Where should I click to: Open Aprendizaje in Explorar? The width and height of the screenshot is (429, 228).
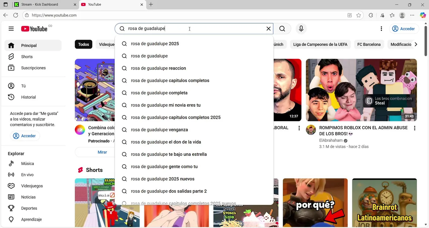(33, 219)
